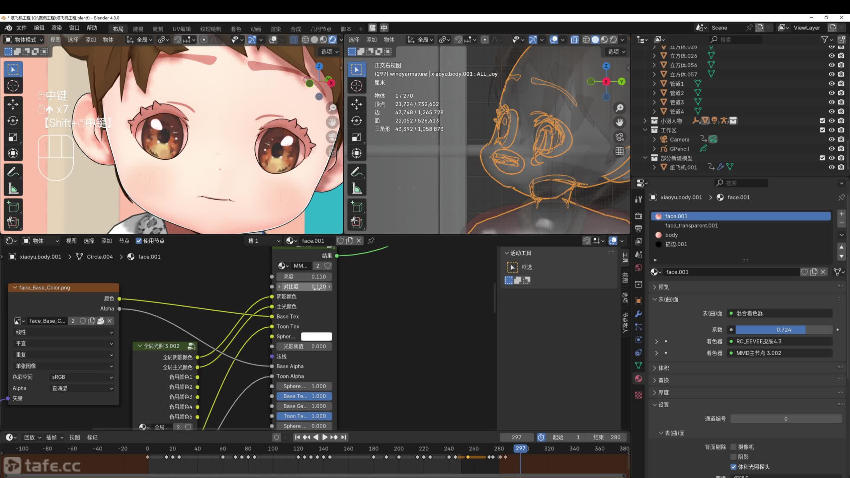Image resolution: width=850 pixels, height=478 pixels.
Task: Switch orthographic grid icon in right viewport
Action: (620, 151)
